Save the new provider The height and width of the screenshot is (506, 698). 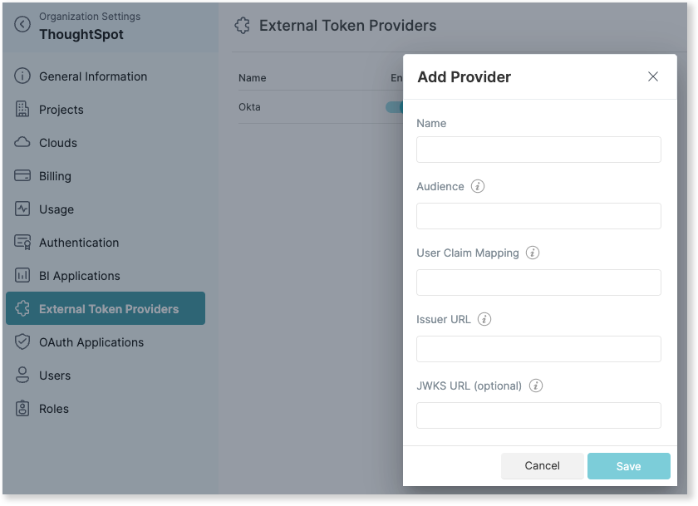point(628,466)
